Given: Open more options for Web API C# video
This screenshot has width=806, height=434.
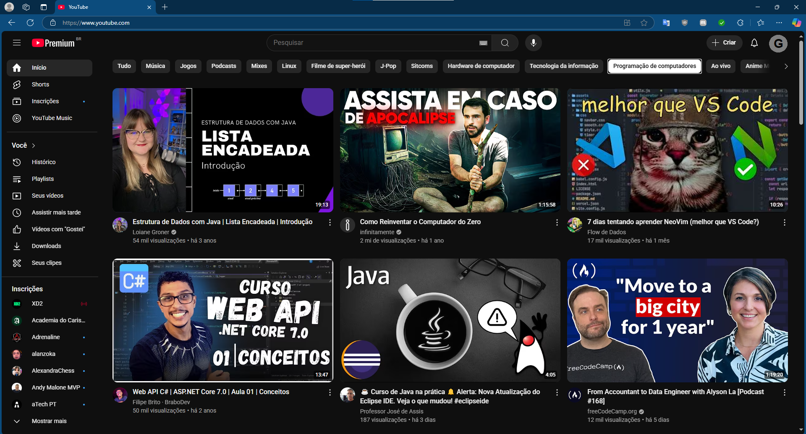Looking at the screenshot, I should click(x=330, y=392).
